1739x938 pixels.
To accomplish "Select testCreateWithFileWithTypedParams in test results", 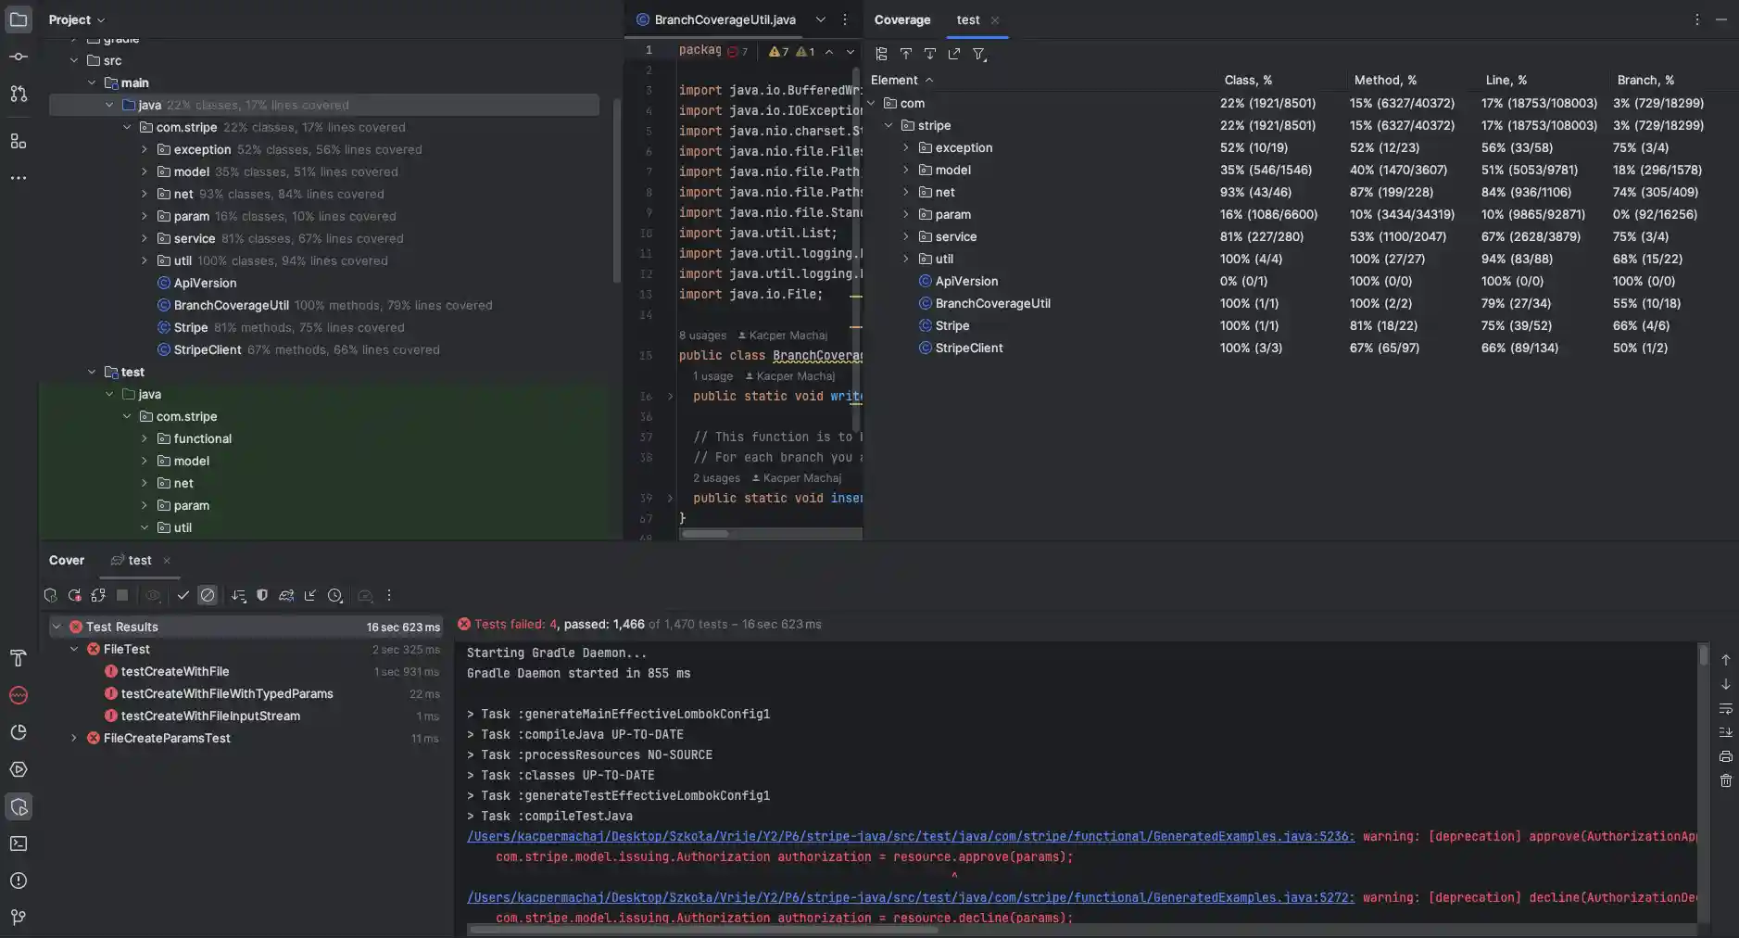I will [x=227, y=694].
